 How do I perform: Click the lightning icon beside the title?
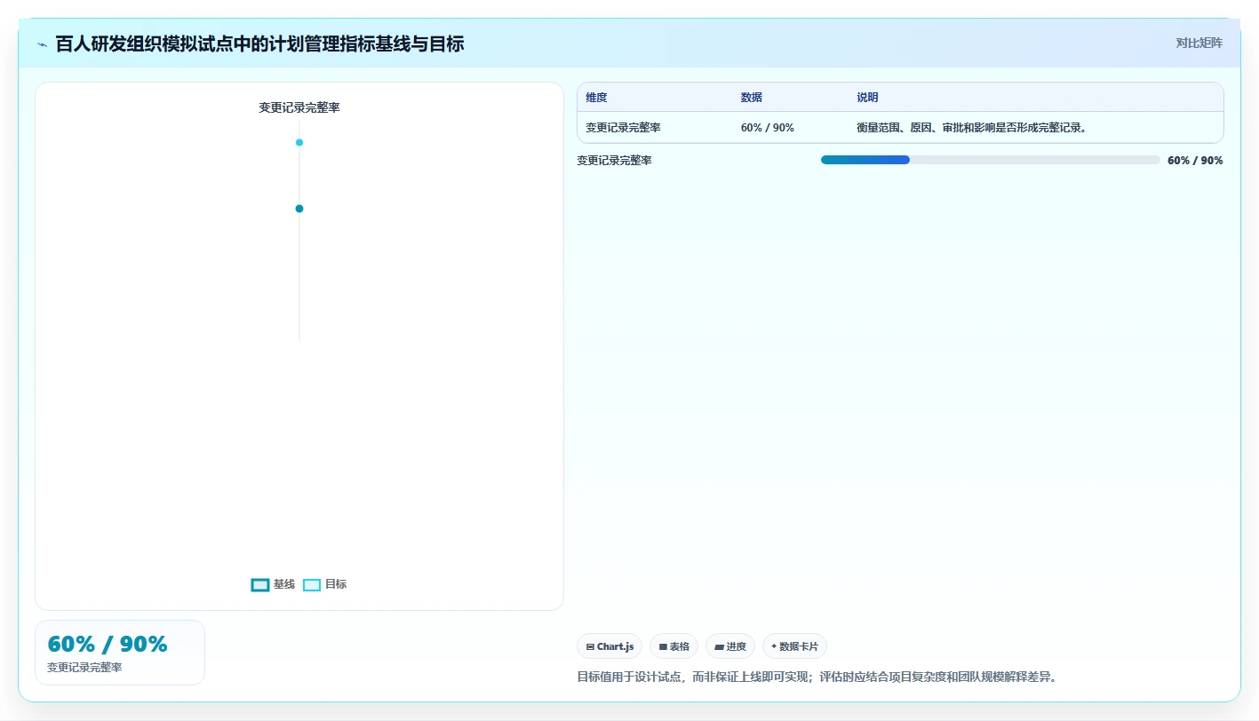(42, 44)
